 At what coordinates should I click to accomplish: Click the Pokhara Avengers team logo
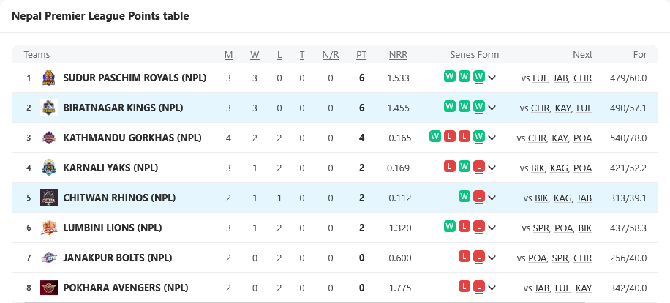tap(48, 288)
